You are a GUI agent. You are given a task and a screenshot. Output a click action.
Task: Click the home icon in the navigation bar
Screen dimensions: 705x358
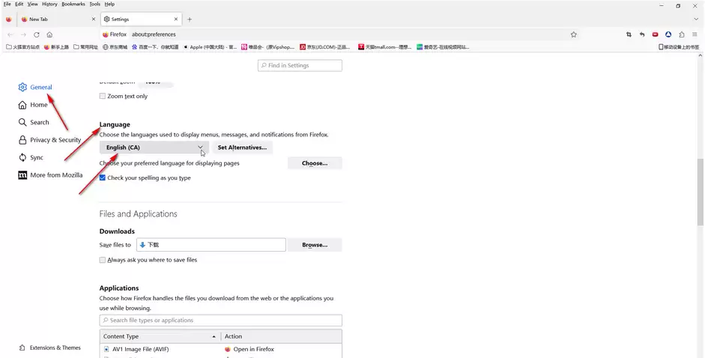tap(49, 34)
